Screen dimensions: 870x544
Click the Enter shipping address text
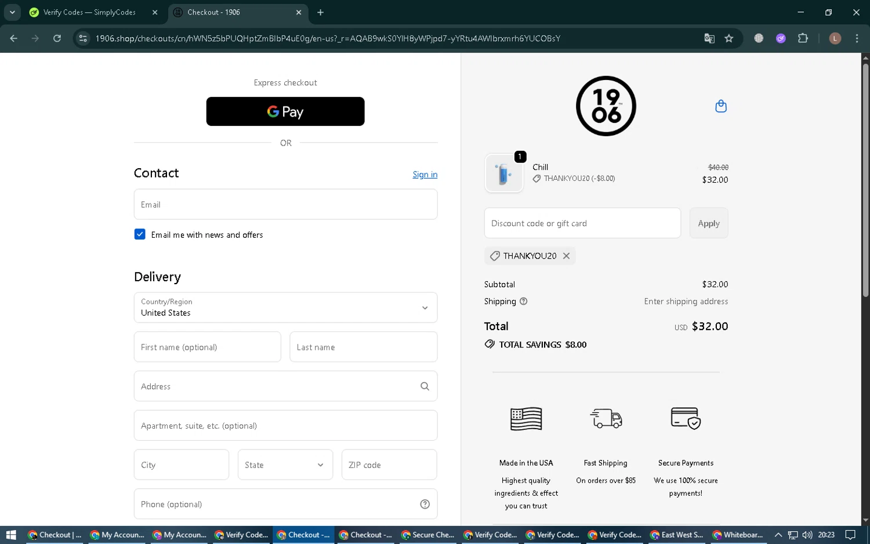[x=686, y=302]
